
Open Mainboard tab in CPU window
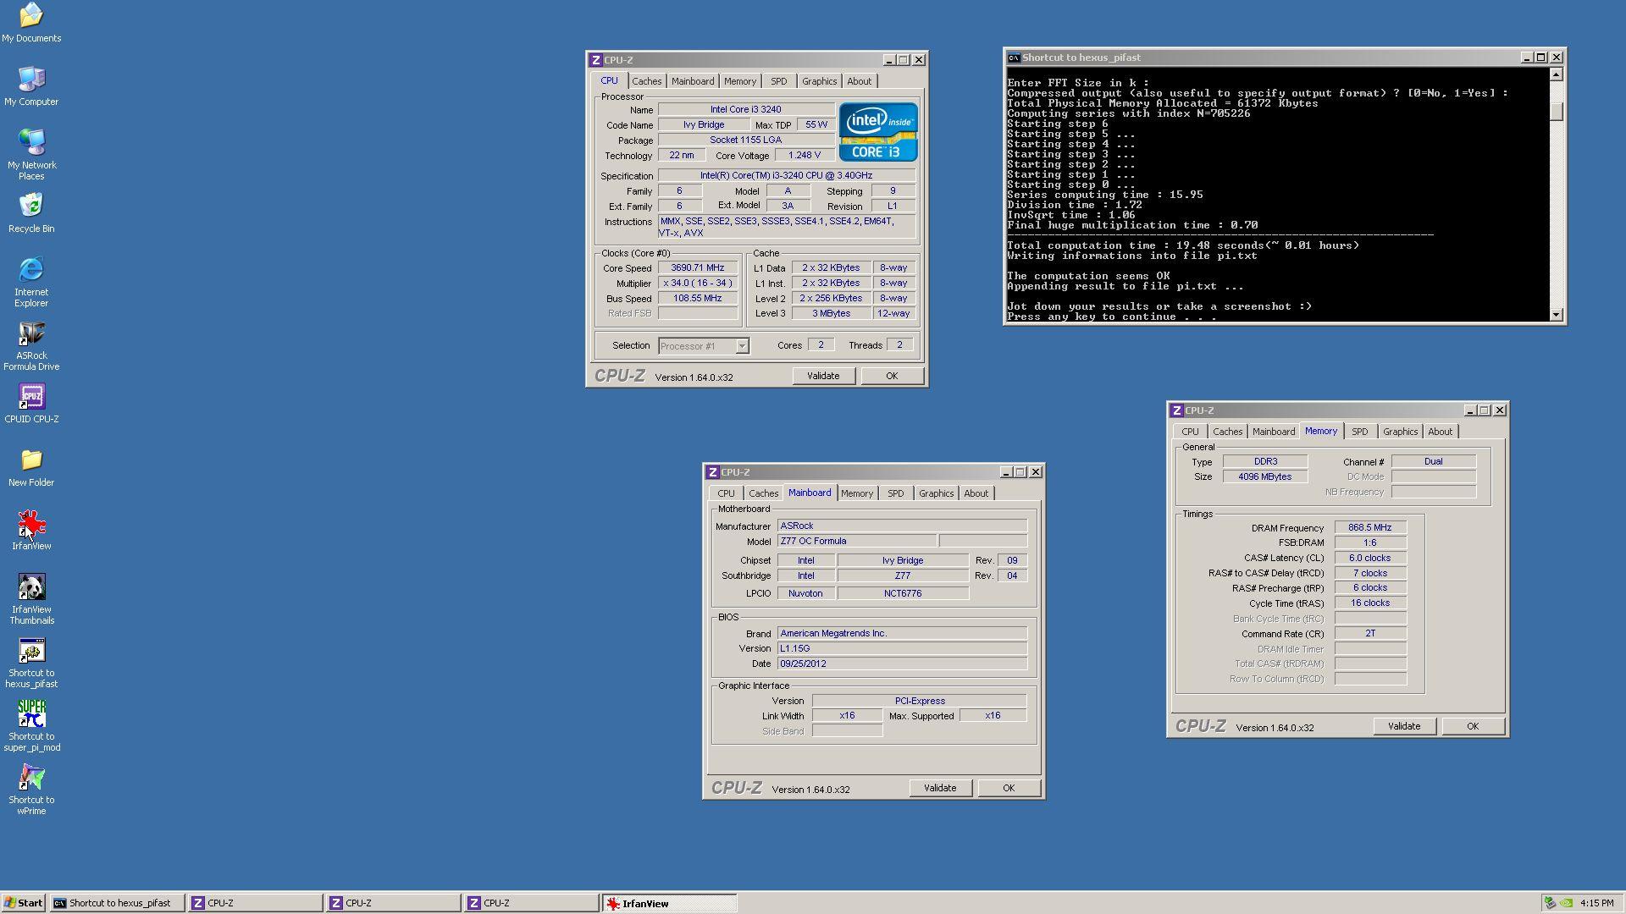(693, 81)
